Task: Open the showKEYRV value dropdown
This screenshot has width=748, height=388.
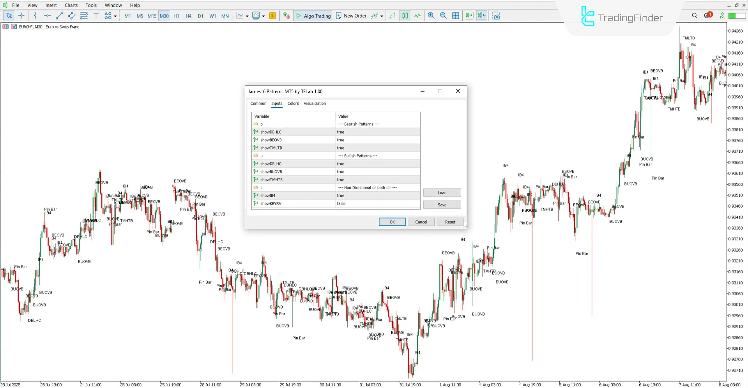Action: click(377, 203)
